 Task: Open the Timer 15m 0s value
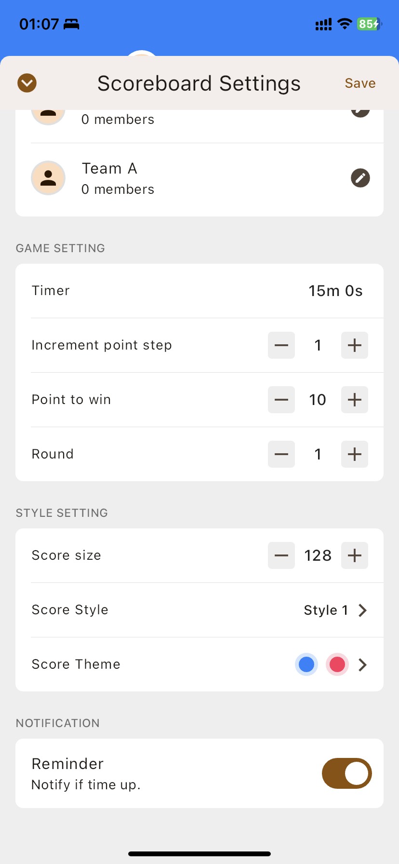coord(335,291)
